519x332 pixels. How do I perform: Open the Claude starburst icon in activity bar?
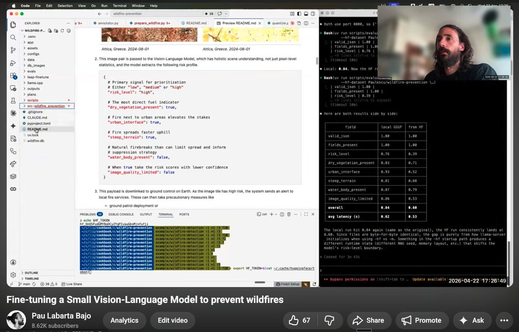tap(13, 113)
